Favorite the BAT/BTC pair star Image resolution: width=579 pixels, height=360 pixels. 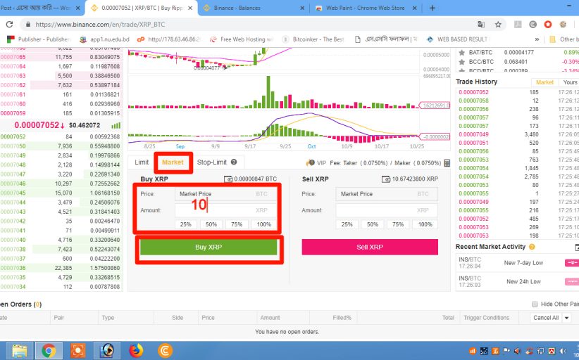pos(462,53)
